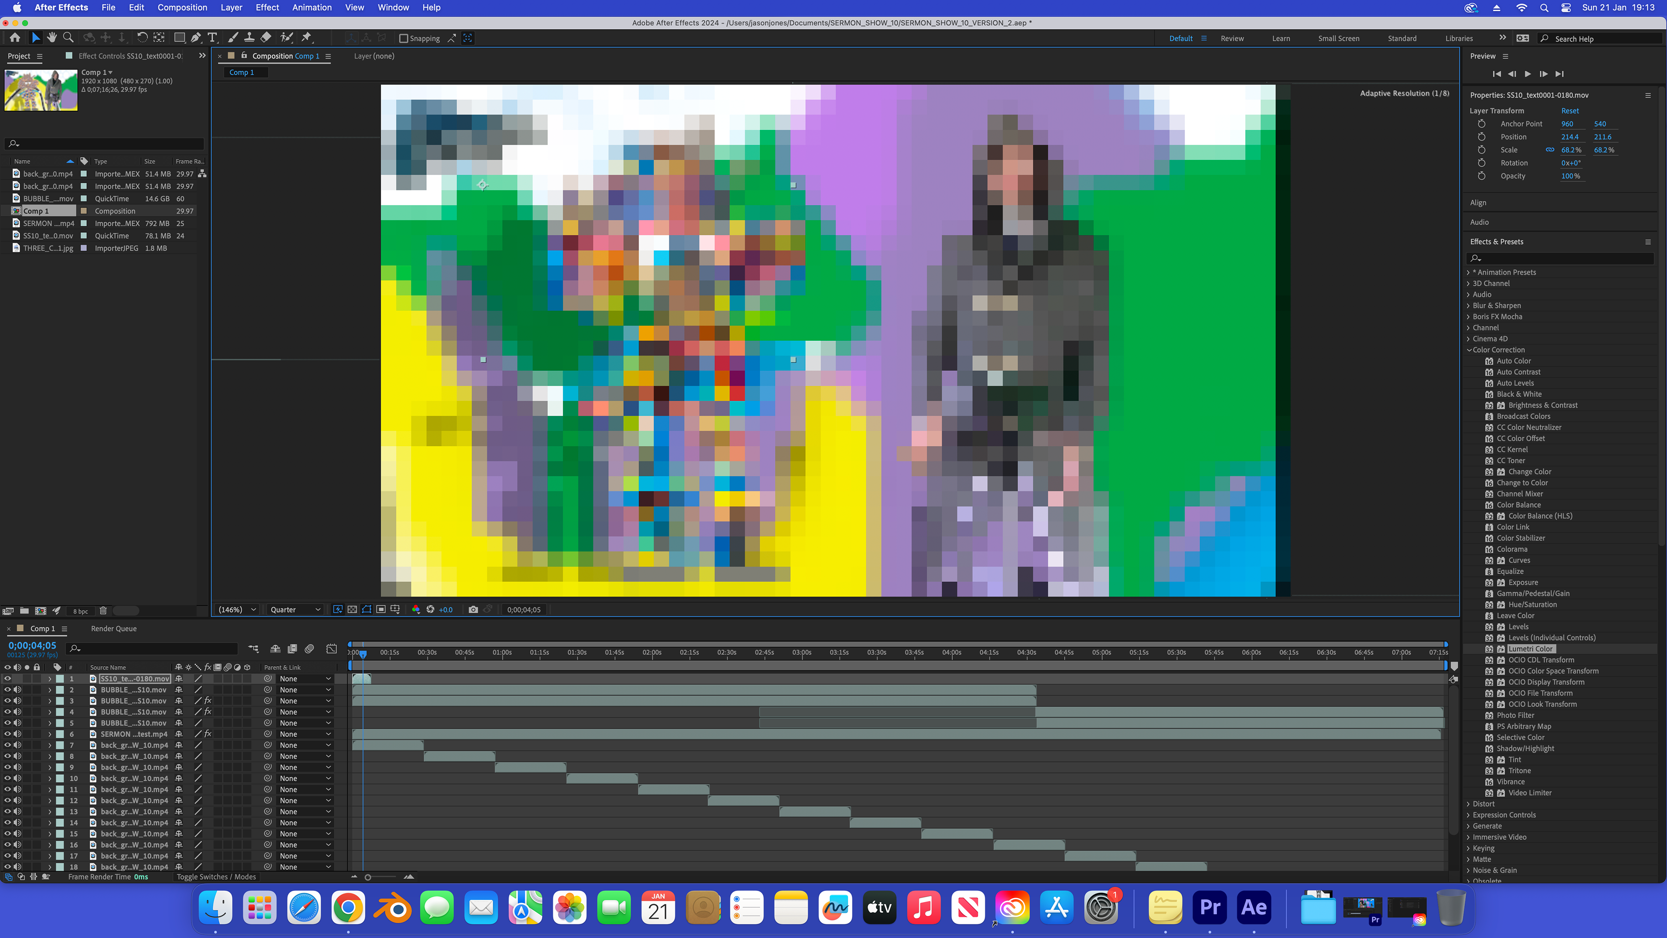1667x938 pixels.
Task: Open parent dropdown for layer 1
Action: point(305,678)
